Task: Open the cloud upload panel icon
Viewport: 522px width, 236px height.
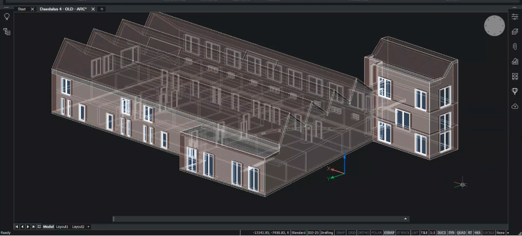Action: coord(515,106)
